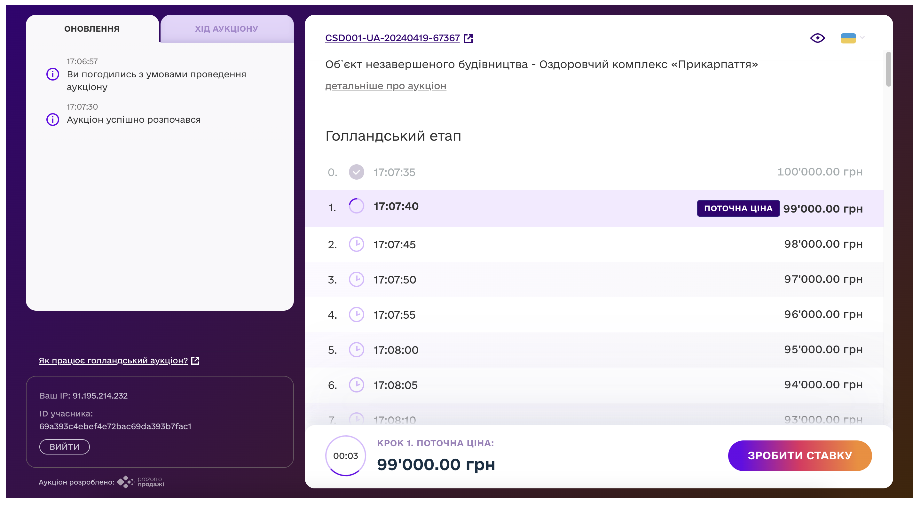
Task: Open the Ukrainian flag language dropdown
Action: coord(848,38)
